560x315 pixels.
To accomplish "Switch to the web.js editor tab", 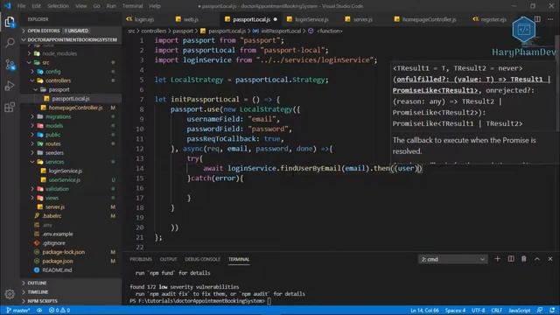I will pyautogui.click(x=191, y=19).
